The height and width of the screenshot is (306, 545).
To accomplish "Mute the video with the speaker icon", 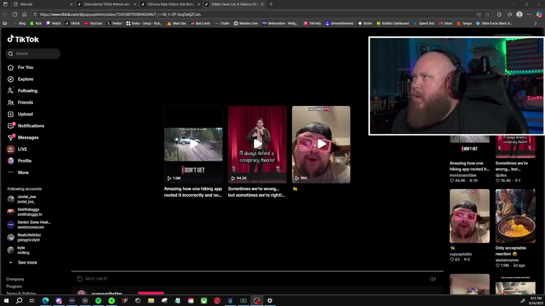I will (433, 279).
